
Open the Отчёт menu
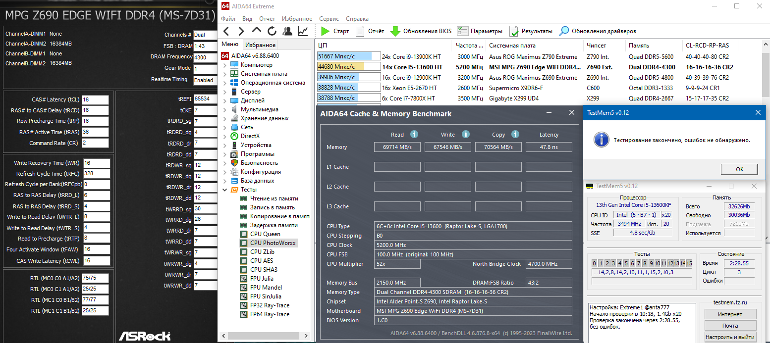point(267,19)
